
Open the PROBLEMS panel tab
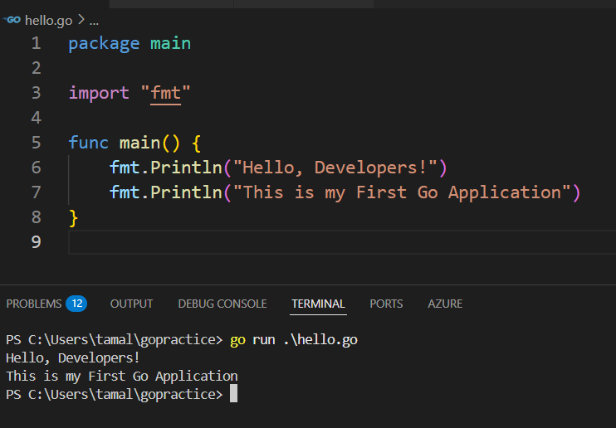pyautogui.click(x=34, y=304)
